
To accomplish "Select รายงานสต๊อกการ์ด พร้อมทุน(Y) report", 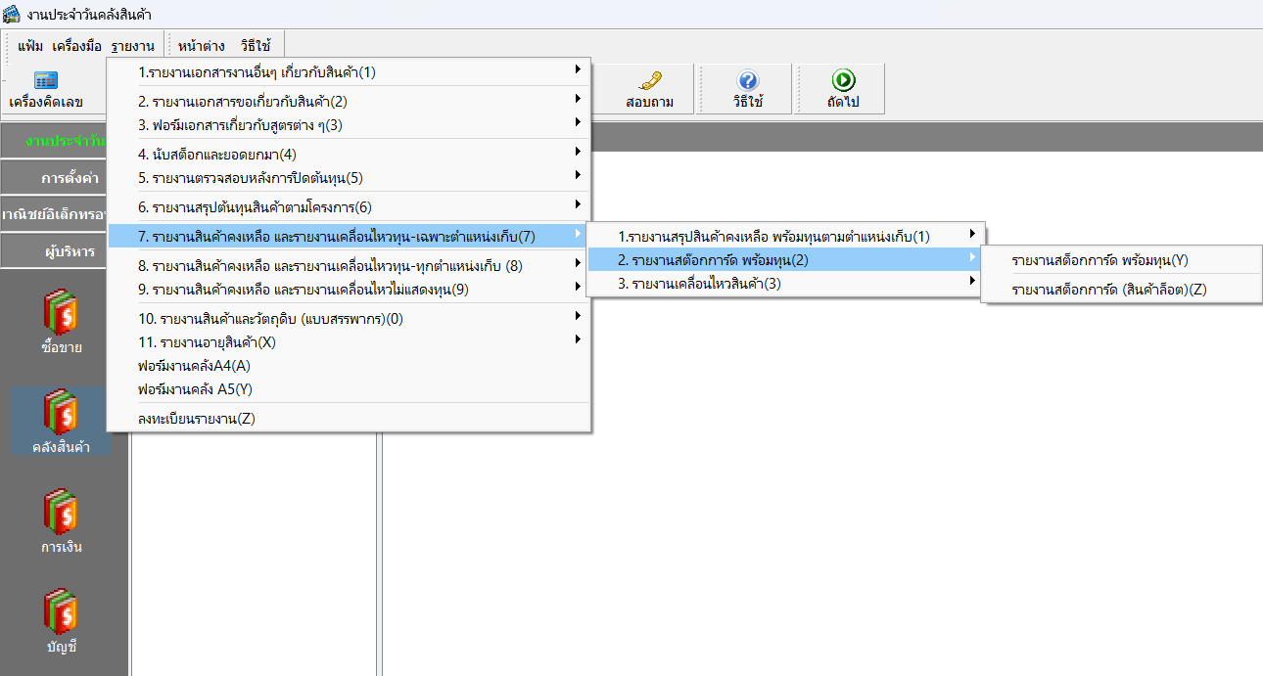I will coord(1099,259).
